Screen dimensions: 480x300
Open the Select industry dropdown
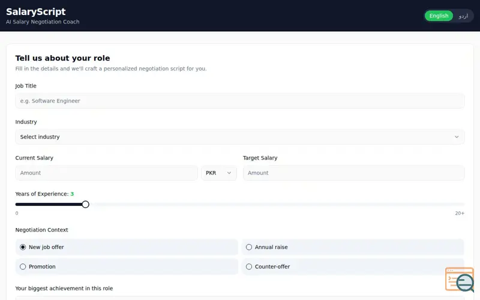point(239,137)
